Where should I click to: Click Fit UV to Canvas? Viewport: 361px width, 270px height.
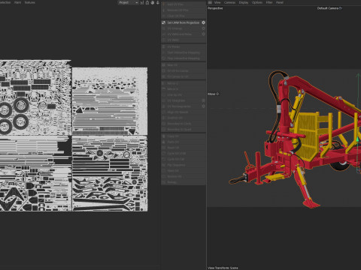pyautogui.click(x=184, y=70)
